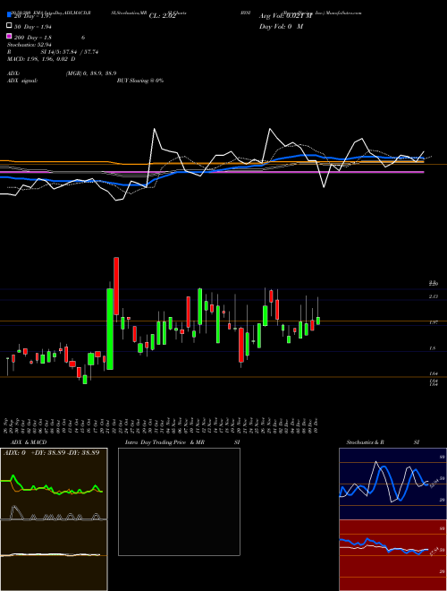The image size is (447, 591).
Task: Click the 'CL: 2.02' closing price value
Action: [163, 16]
